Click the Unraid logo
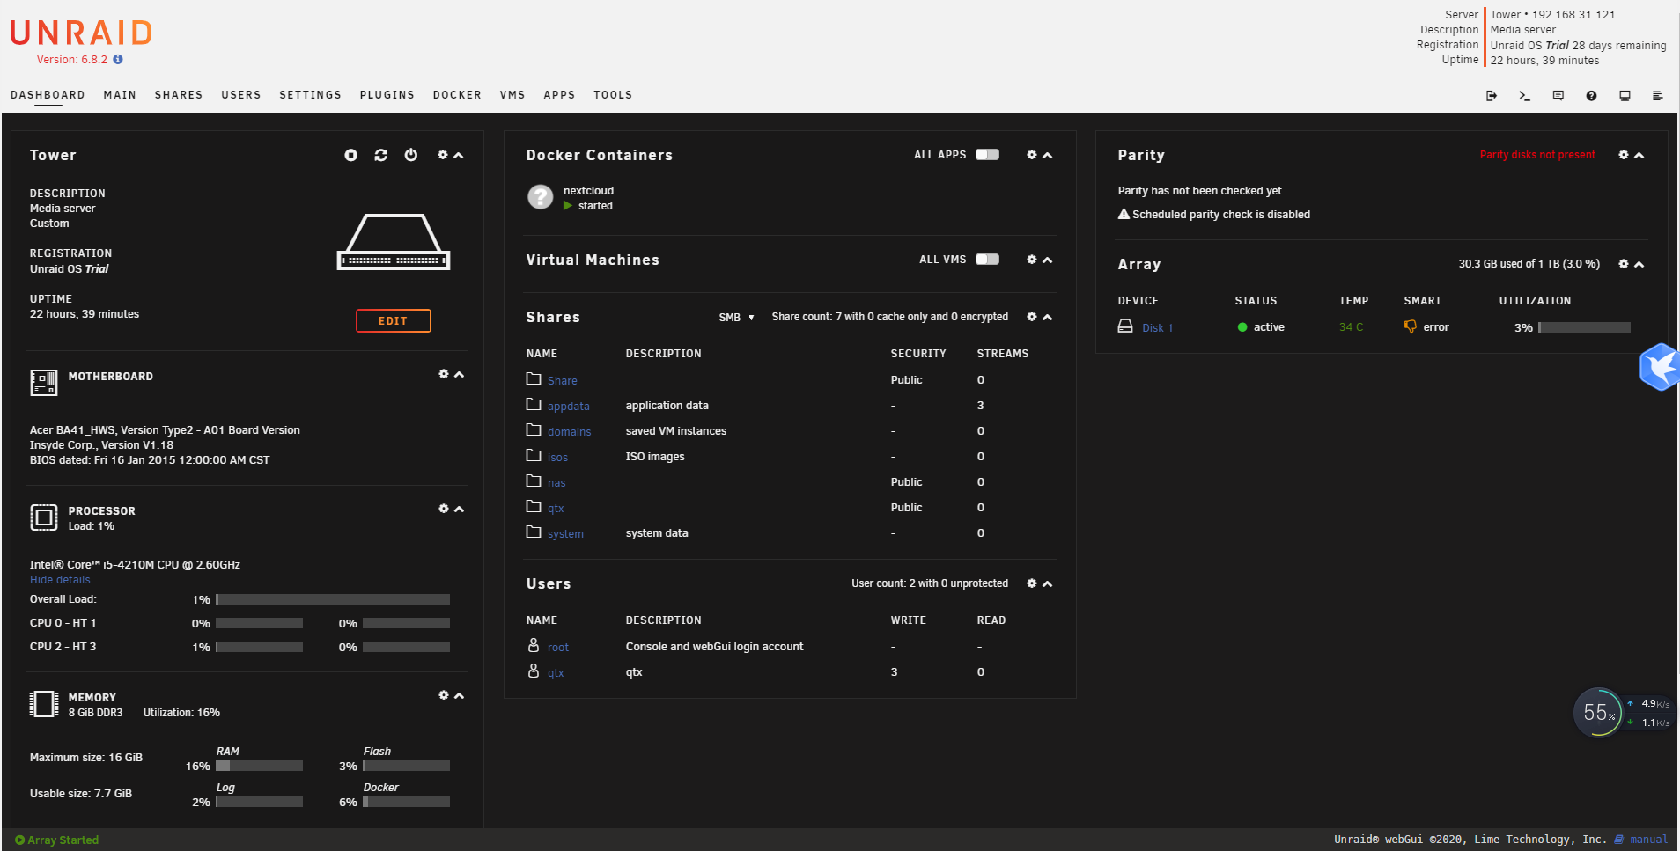 [x=81, y=33]
